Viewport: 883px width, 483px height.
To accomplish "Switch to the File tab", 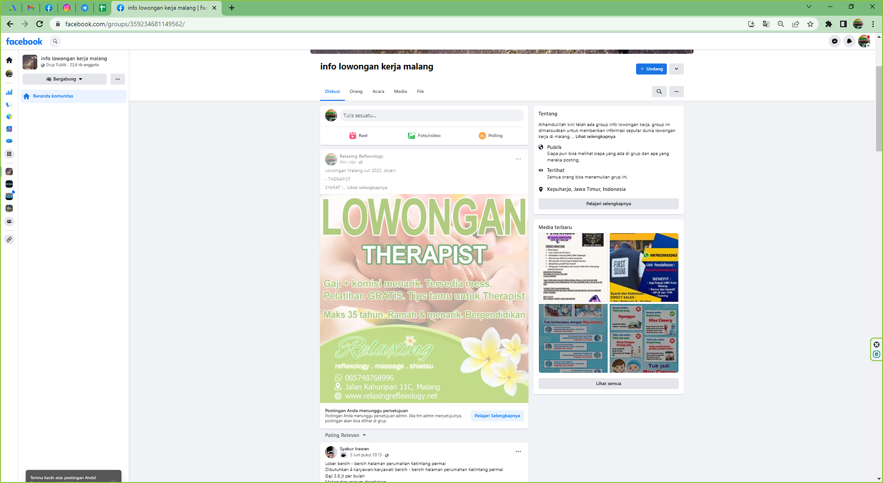I will [420, 92].
